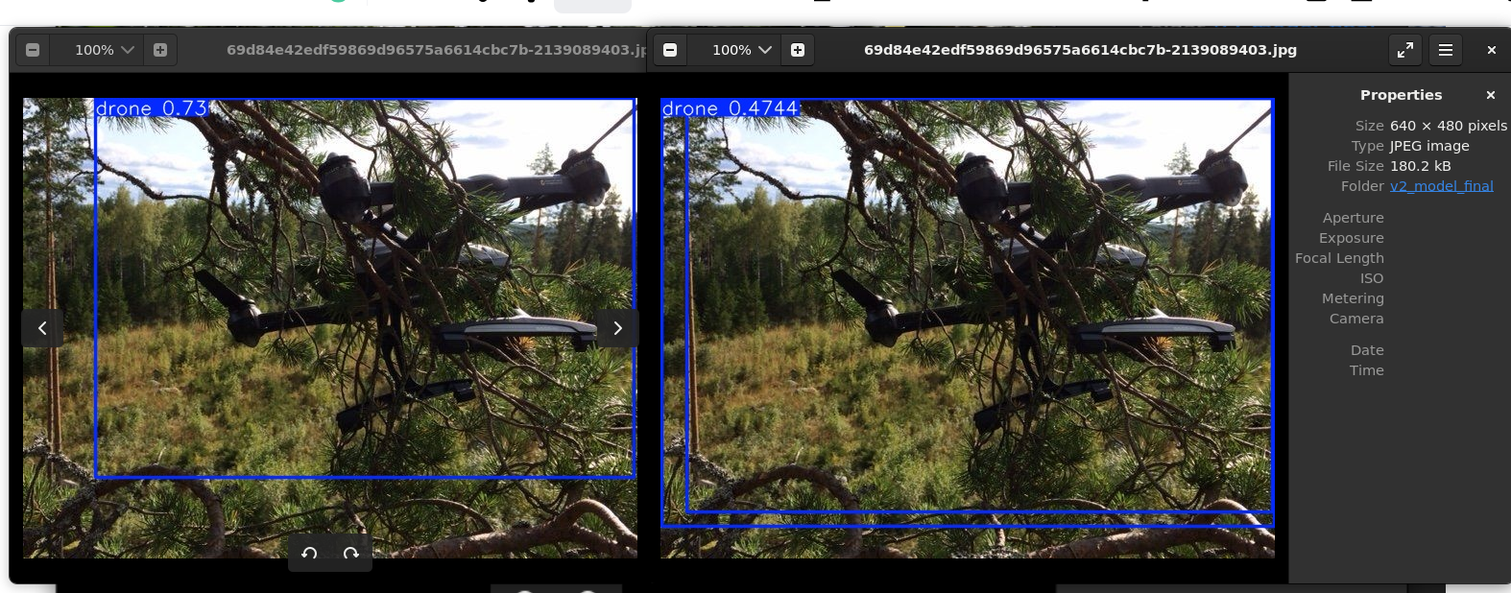The height and width of the screenshot is (593, 1511).
Task: Expand the right window's 100% zoom dropdown
Action: click(741, 50)
